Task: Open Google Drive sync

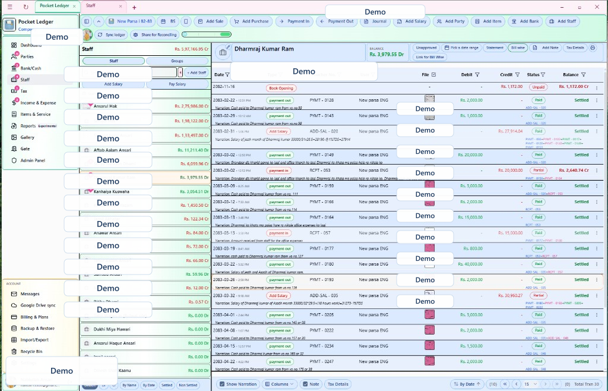Action: (x=38, y=305)
